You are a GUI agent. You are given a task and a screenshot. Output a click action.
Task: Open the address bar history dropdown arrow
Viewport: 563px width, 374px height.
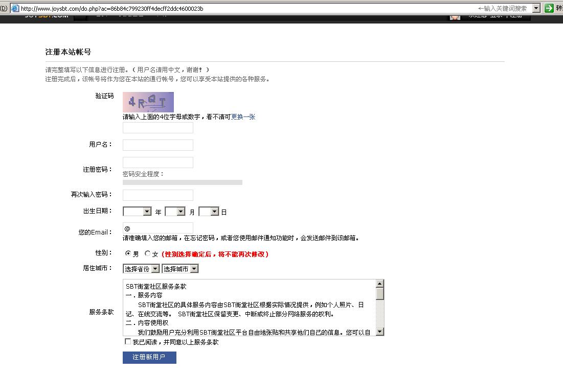coord(536,8)
